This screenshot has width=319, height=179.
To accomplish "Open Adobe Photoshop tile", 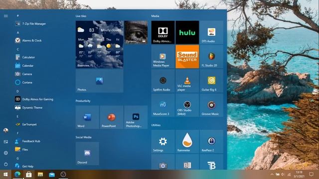I will tap(136, 117).
